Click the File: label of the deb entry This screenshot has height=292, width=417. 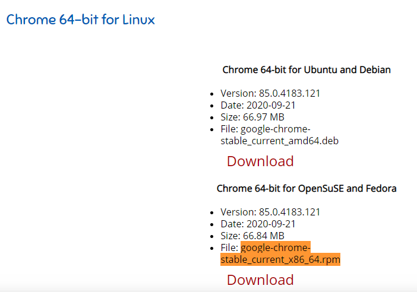(229, 129)
